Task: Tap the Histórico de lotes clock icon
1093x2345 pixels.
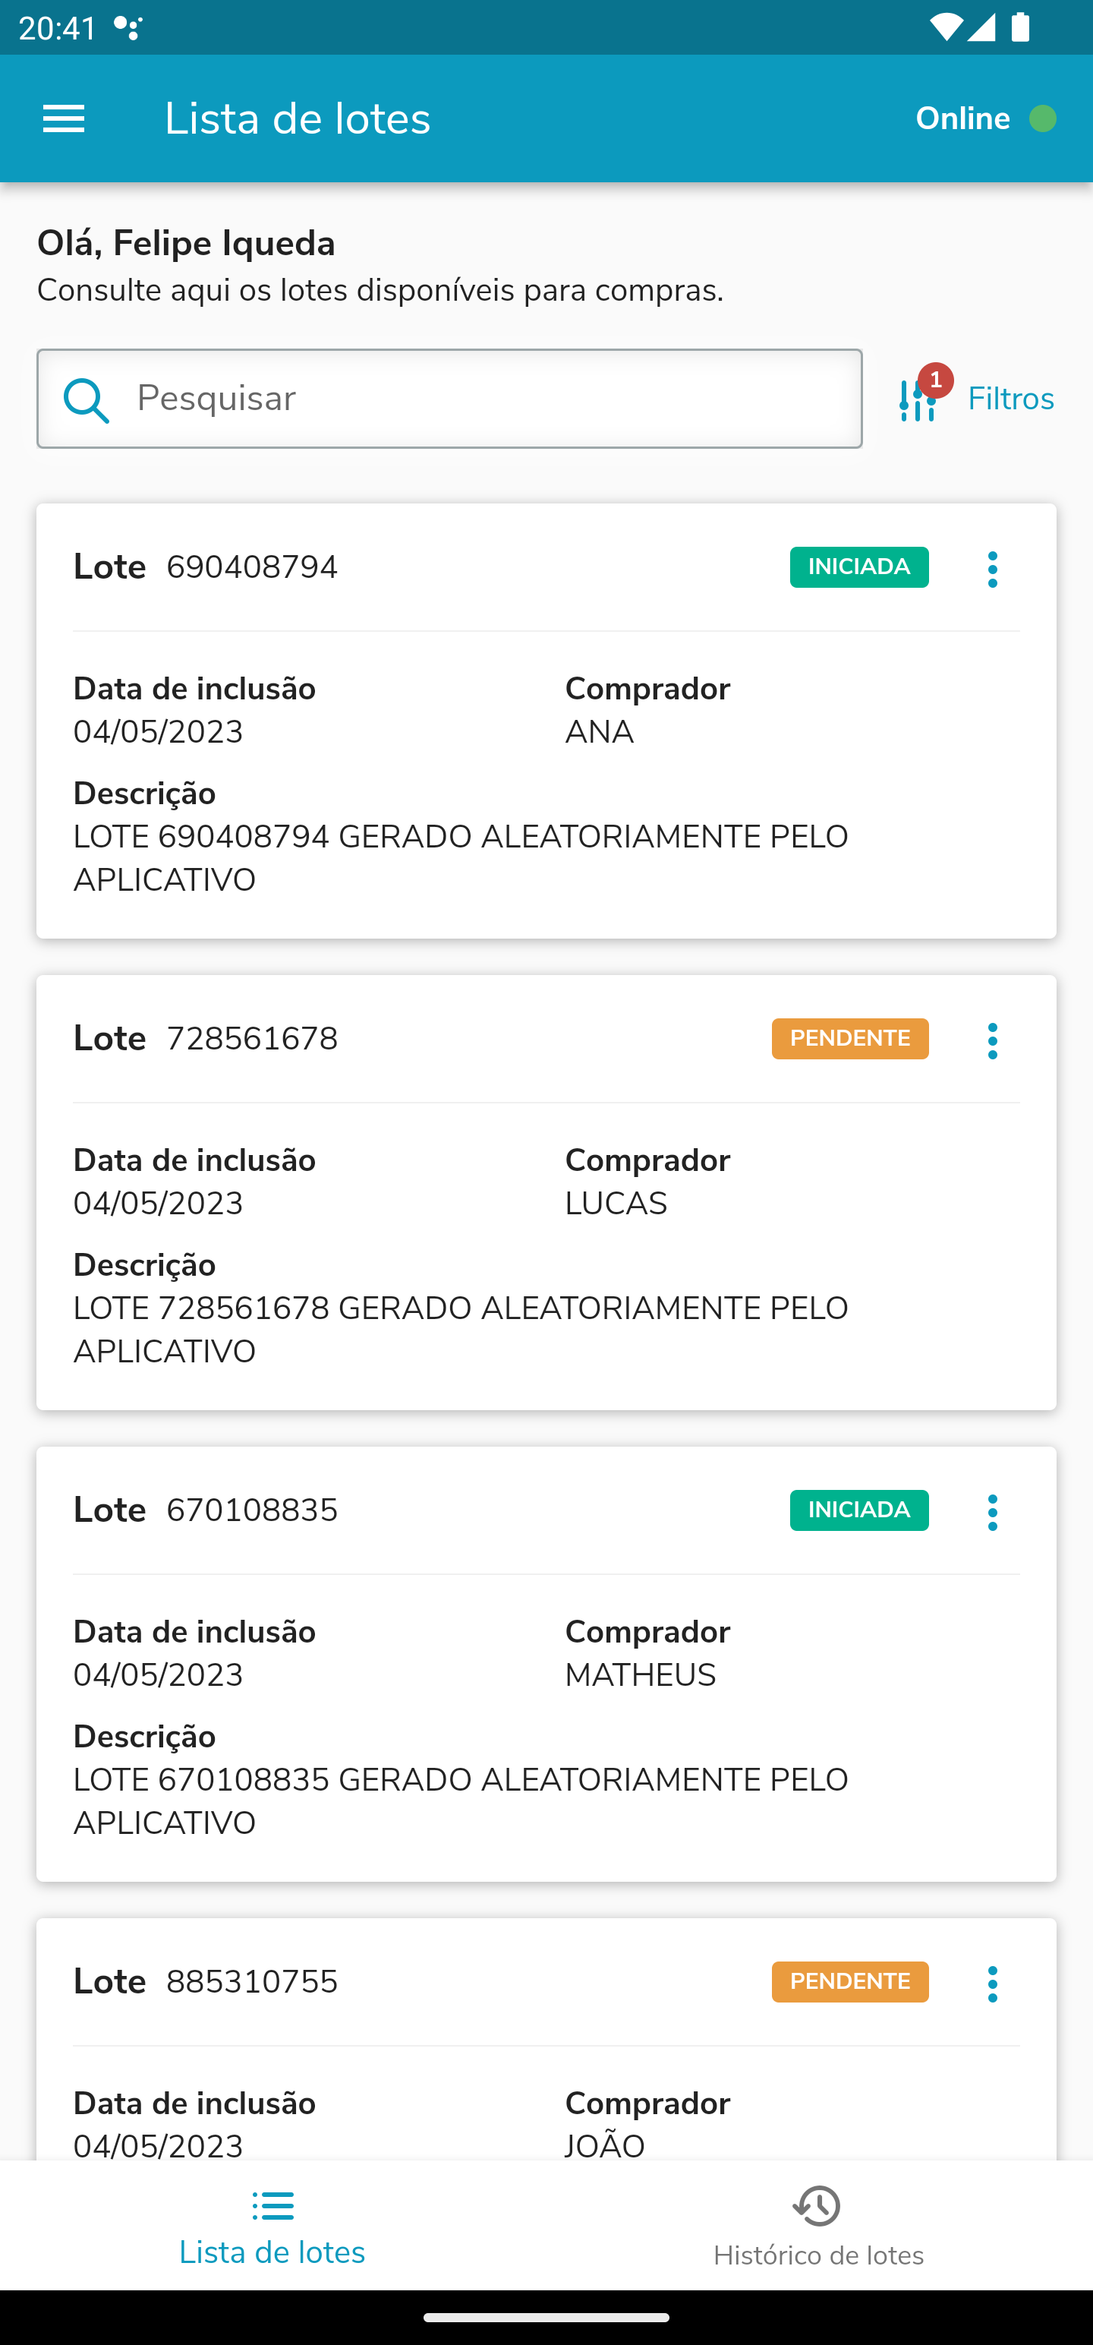Action: tap(817, 2206)
